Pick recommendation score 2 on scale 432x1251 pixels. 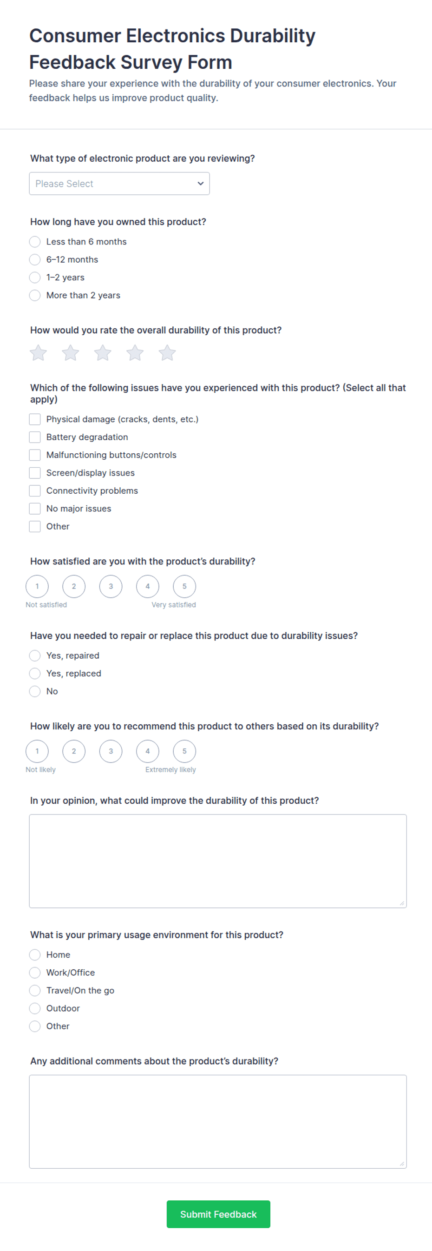click(x=74, y=751)
